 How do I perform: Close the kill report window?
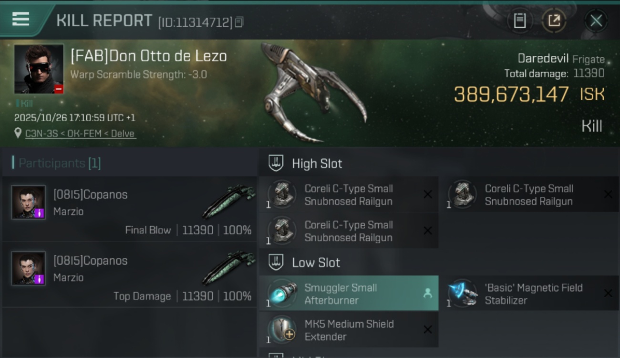point(596,21)
